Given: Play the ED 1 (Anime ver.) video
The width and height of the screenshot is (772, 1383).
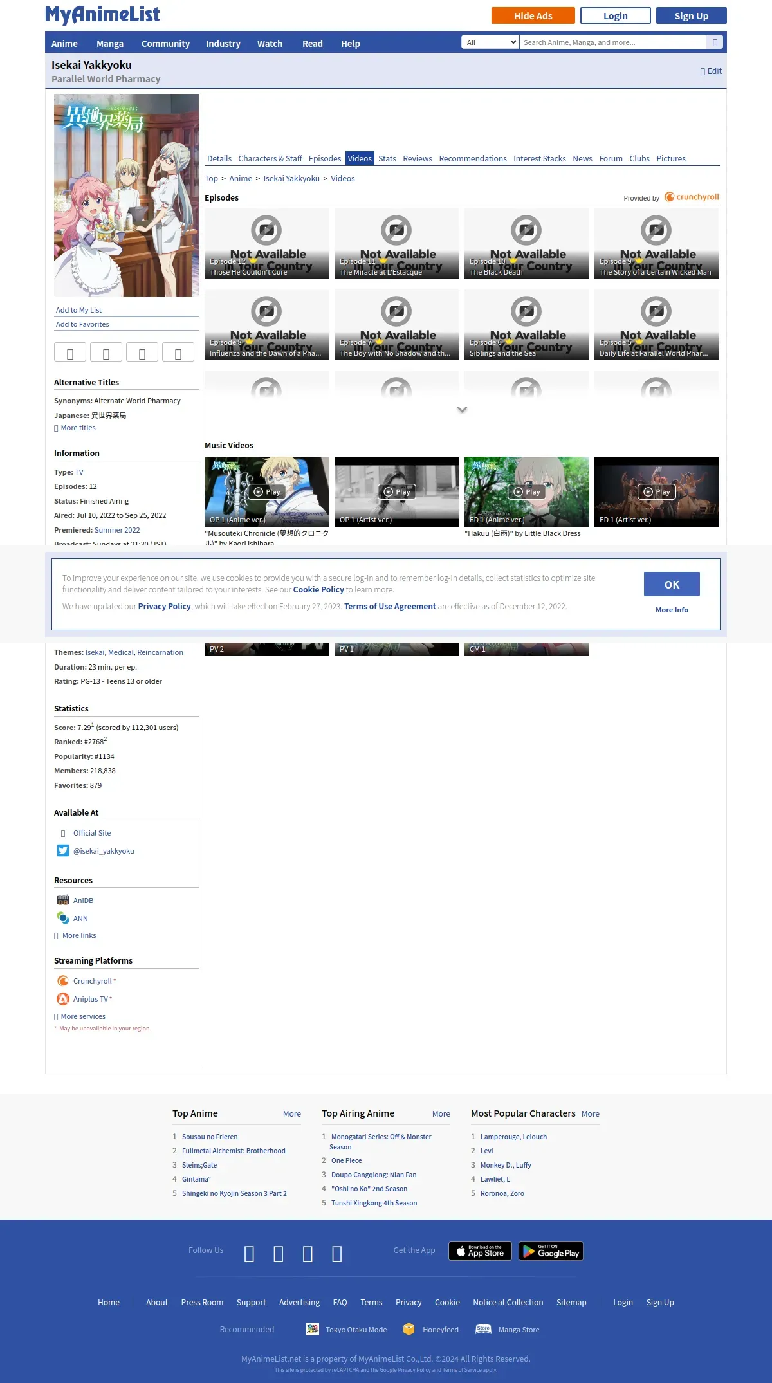Looking at the screenshot, I should pyautogui.click(x=527, y=492).
